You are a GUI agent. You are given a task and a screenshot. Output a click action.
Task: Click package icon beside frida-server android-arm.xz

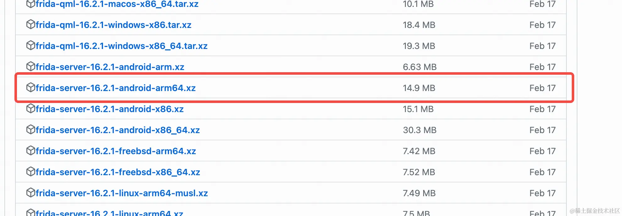(x=30, y=67)
